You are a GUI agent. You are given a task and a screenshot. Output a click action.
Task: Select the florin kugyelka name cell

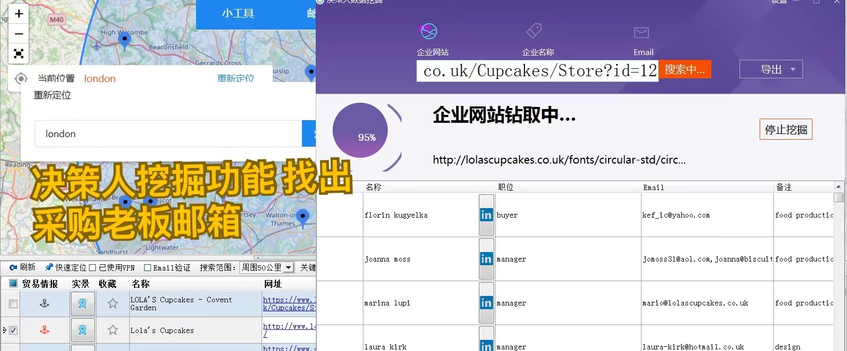pyautogui.click(x=421, y=215)
